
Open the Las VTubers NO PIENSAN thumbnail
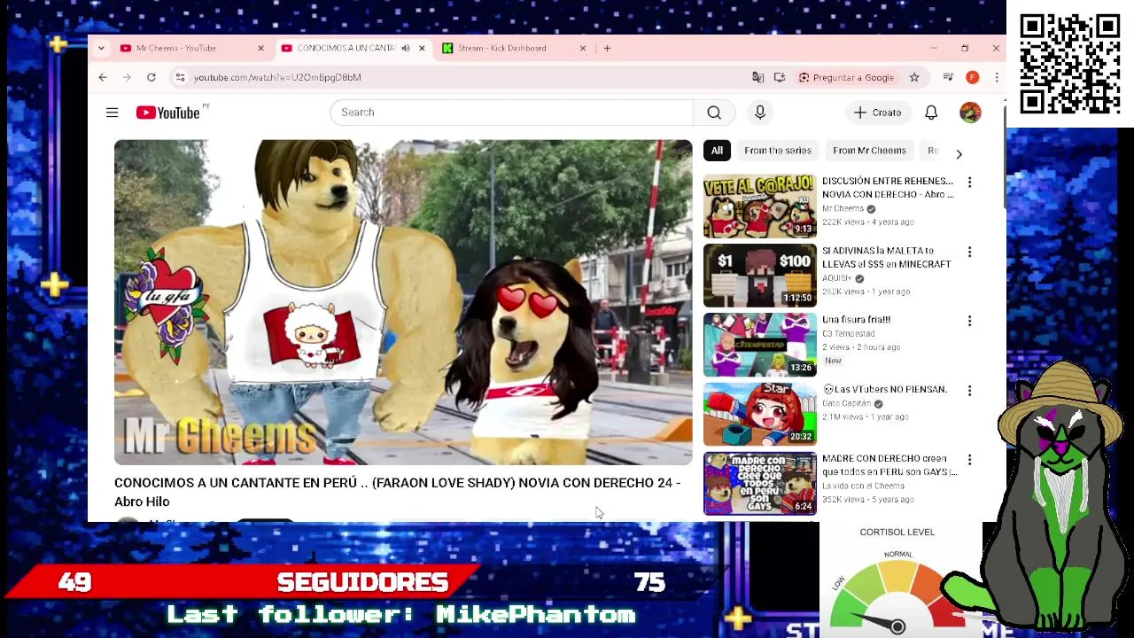(x=759, y=414)
